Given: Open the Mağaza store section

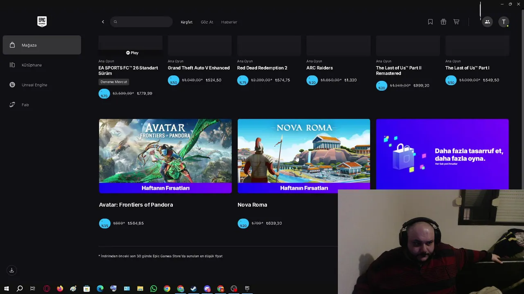Looking at the screenshot, I should tap(42, 45).
